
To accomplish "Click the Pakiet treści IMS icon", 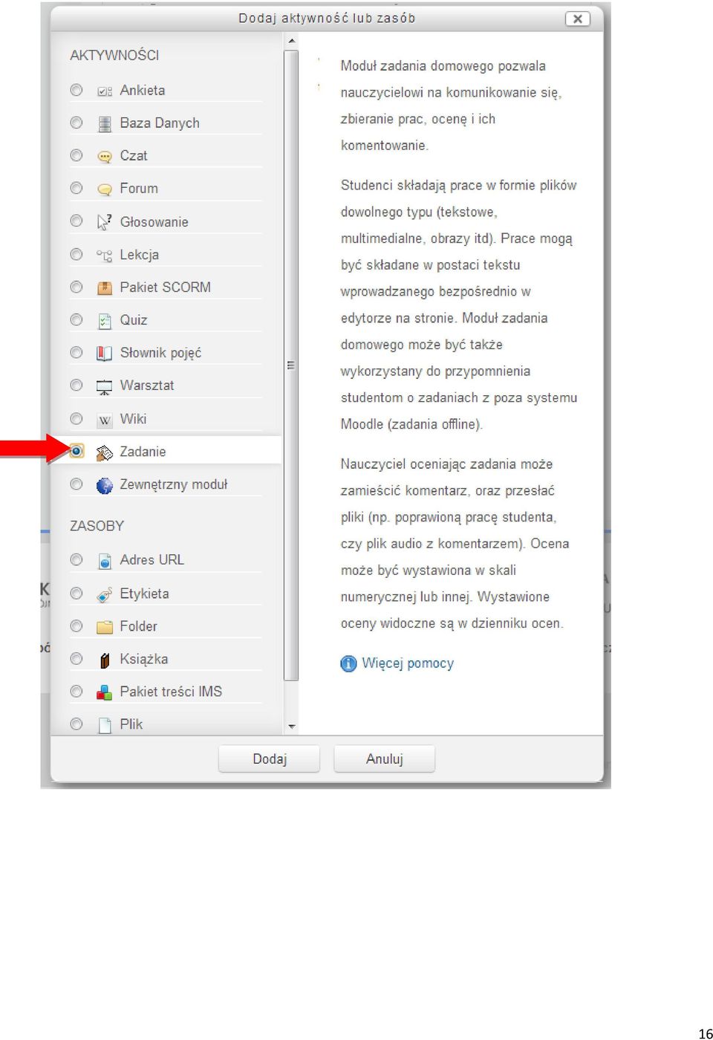I will [x=105, y=692].
